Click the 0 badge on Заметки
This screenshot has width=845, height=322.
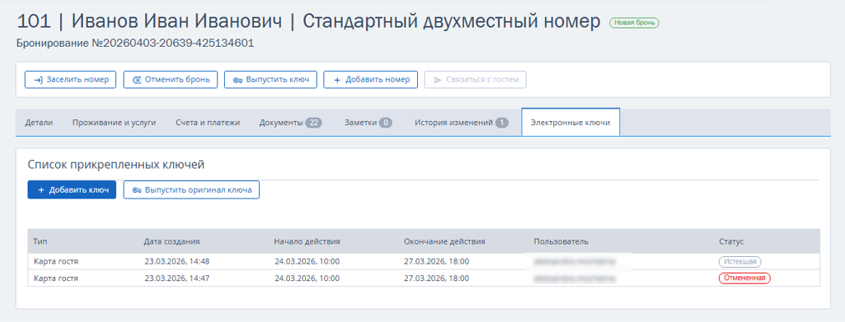[385, 123]
